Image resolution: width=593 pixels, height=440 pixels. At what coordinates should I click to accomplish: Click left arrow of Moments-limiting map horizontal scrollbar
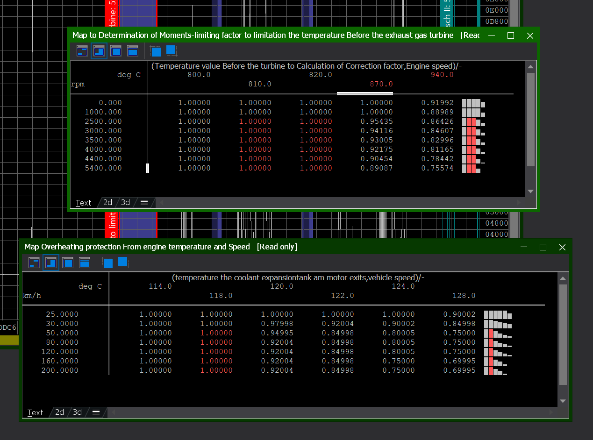click(x=162, y=203)
